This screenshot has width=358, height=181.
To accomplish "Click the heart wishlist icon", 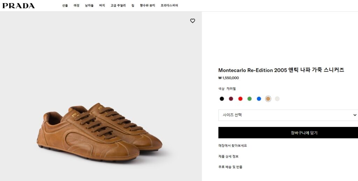I will tap(193, 21).
